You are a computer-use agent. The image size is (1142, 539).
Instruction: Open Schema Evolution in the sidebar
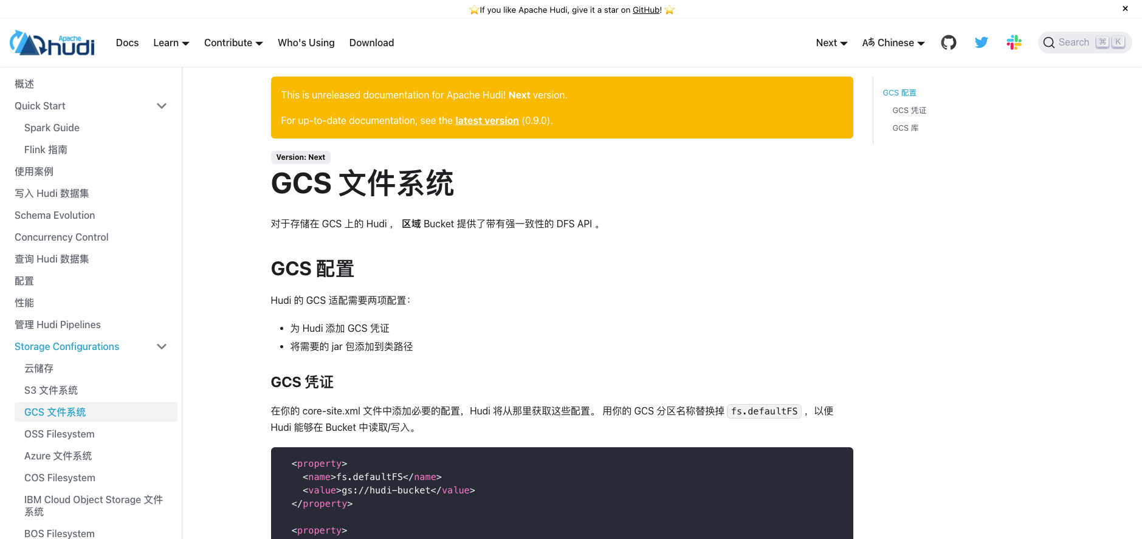(x=55, y=215)
